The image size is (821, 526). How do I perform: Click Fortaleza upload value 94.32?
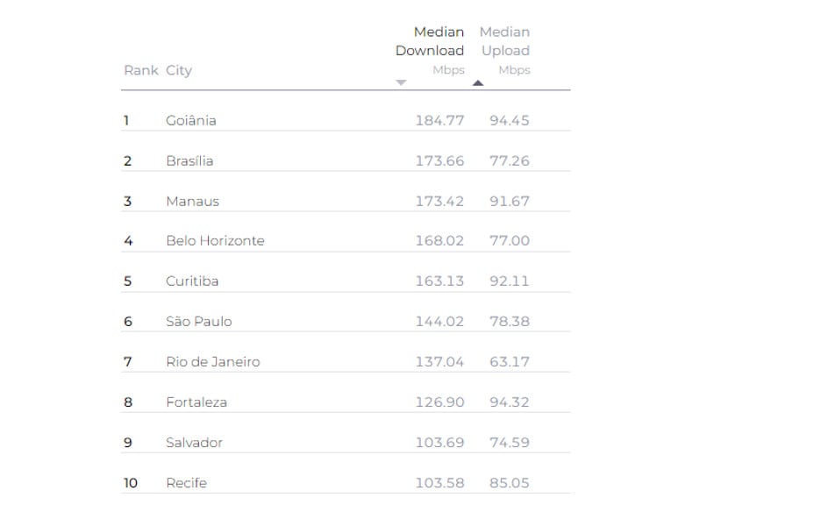(510, 402)
